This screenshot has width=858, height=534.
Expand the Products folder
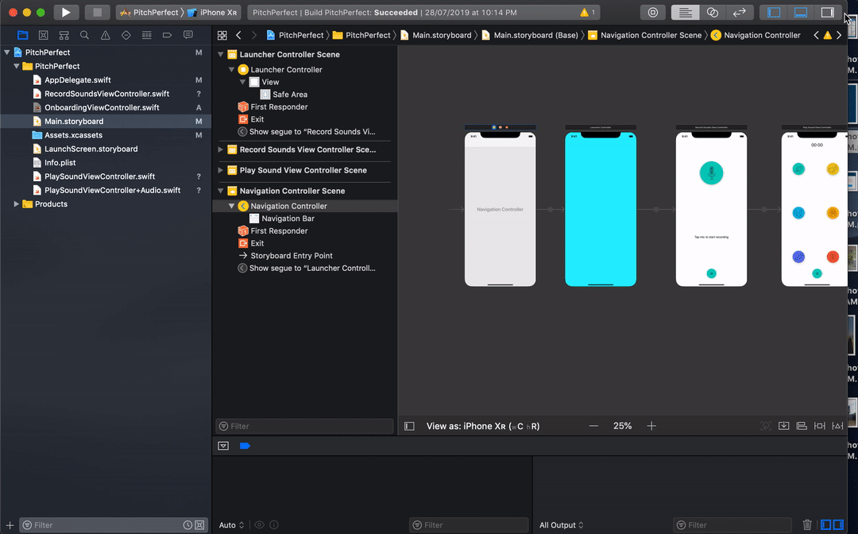(x=16, y=204)
